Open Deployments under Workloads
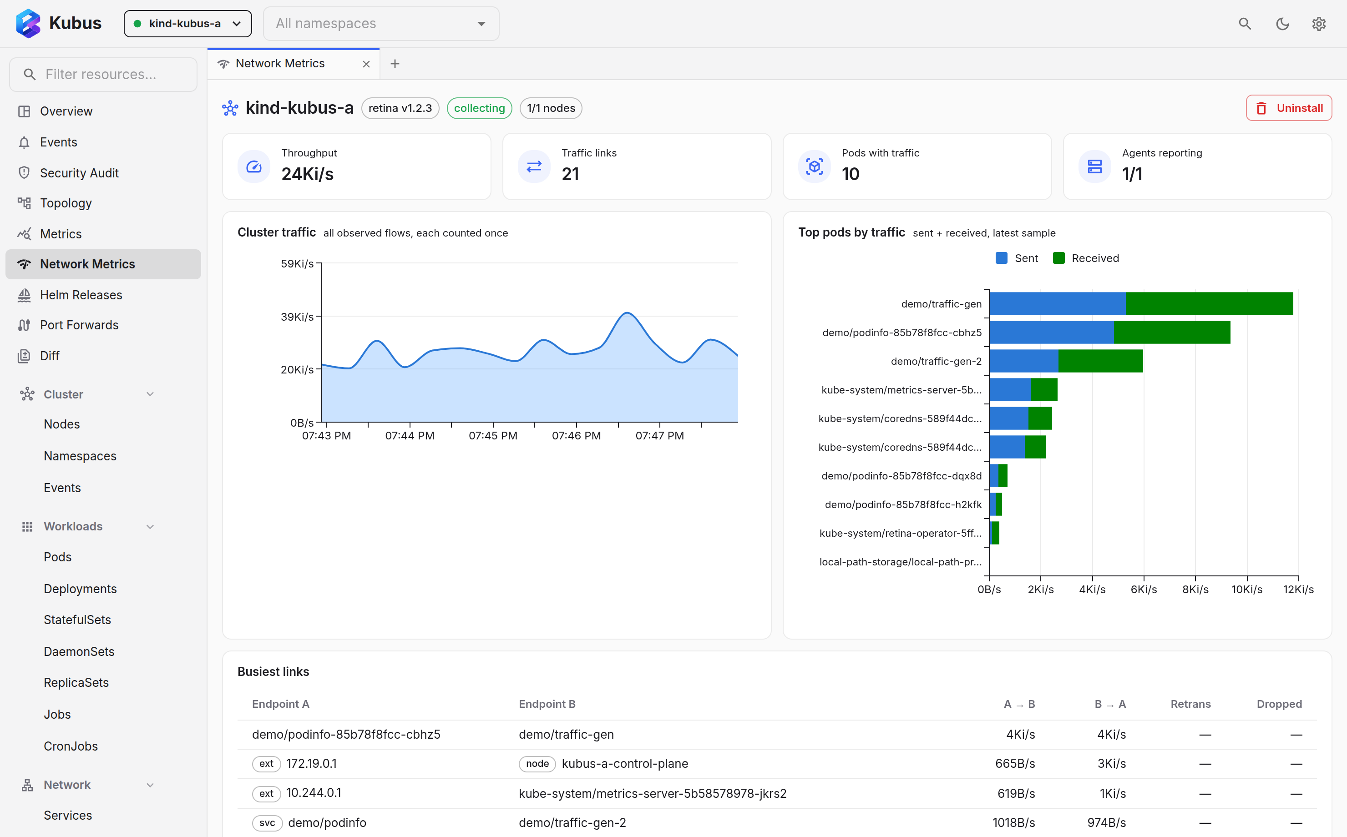Screen dimensions: 1347x837 [80, 589]
